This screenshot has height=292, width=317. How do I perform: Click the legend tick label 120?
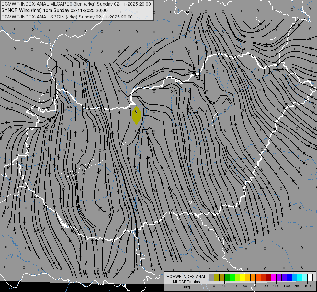(276, 286)
